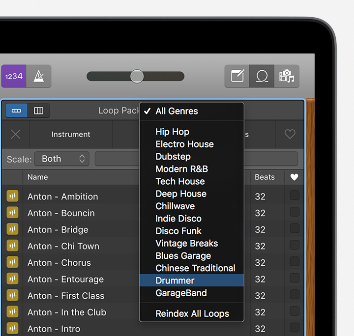Toggle the Loop Browser icon

coord(262,76)
